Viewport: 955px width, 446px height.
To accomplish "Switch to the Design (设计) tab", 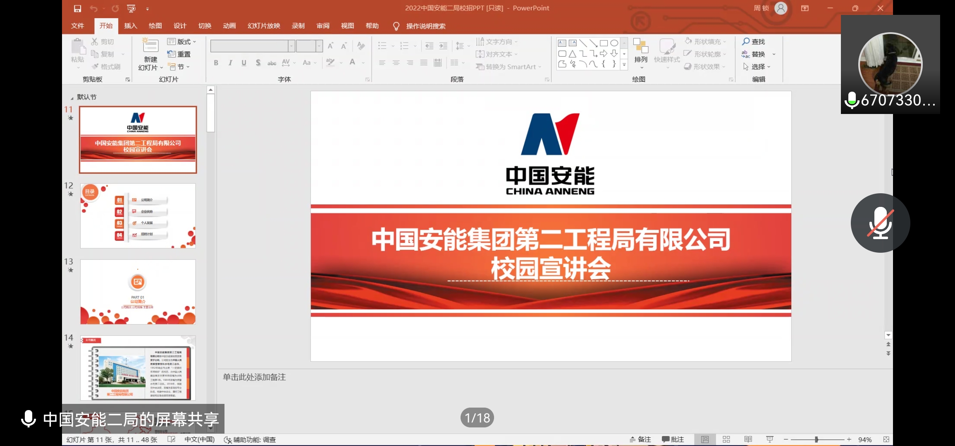I will (x=180, y=26).
